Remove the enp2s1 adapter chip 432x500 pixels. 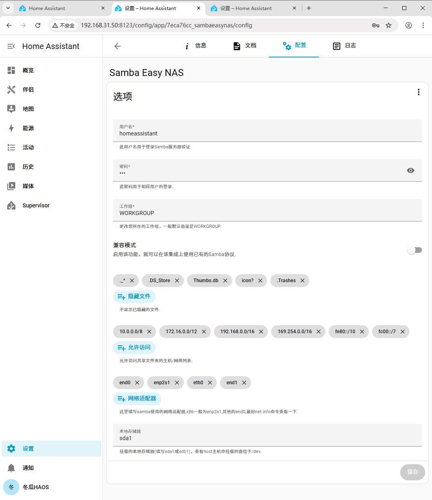[177, 383]
